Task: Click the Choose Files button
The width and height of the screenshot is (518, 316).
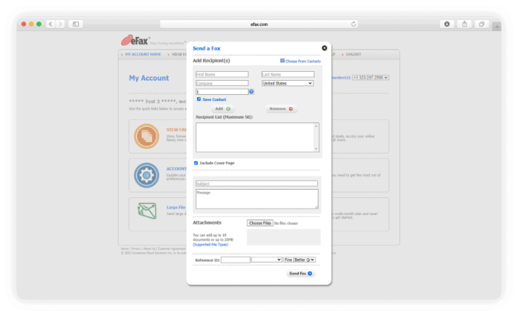Action: (260, 223)
